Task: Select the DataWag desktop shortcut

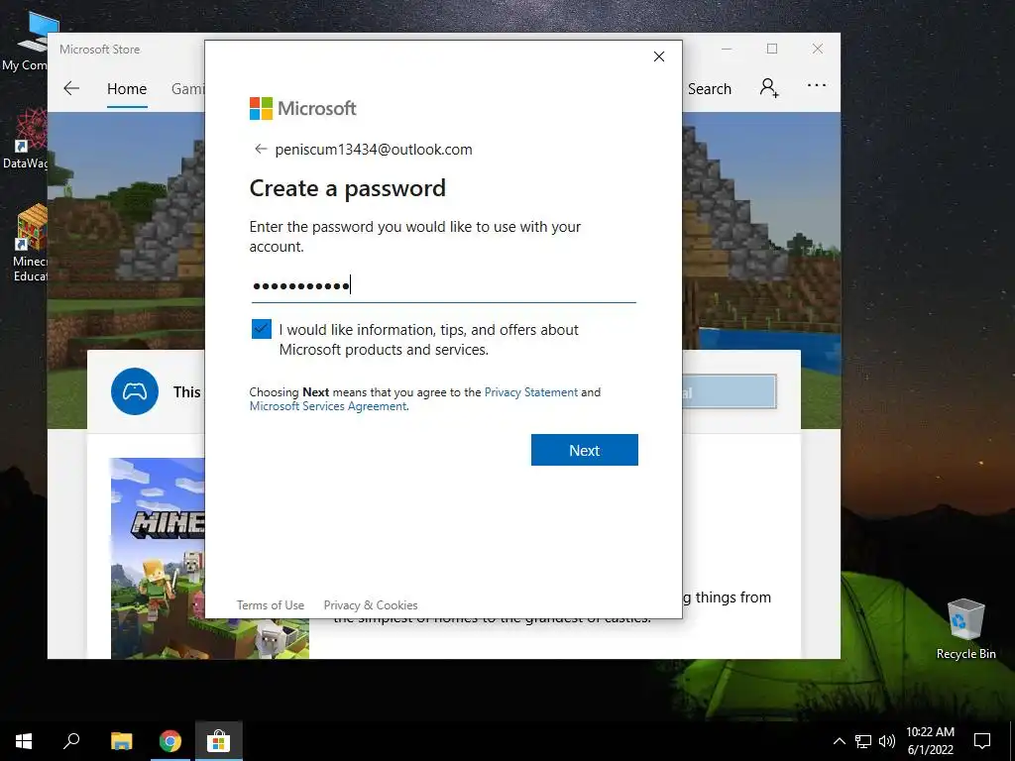Action: pyautogui.click(x=25, y=139)
